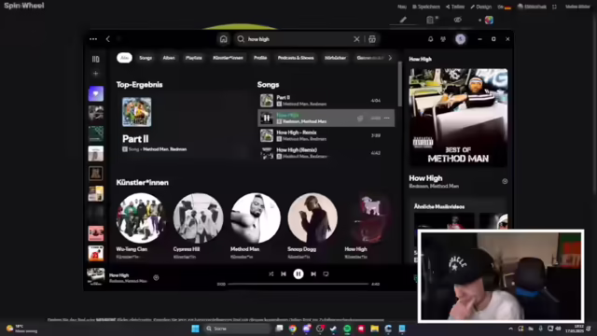The height and width of the screenshot is (336, 597).
Task: Seek along the playback progress bar
Action: pyautogui.click(x=298, y=284)
